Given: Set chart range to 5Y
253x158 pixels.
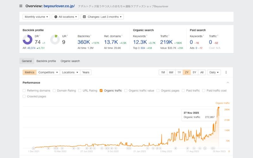Looking at the screenshot, I should (194, 72).
